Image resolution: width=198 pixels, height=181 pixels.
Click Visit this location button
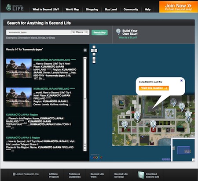(154, 88)
